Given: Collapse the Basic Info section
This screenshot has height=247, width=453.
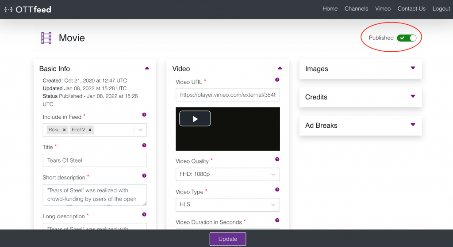Looking at the screenshot, I should click(x=147, y=68).
